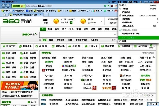Open the 谷歌 bookmark
The height and width of the screenshot is (106, 159).
(x=29, y=11)
